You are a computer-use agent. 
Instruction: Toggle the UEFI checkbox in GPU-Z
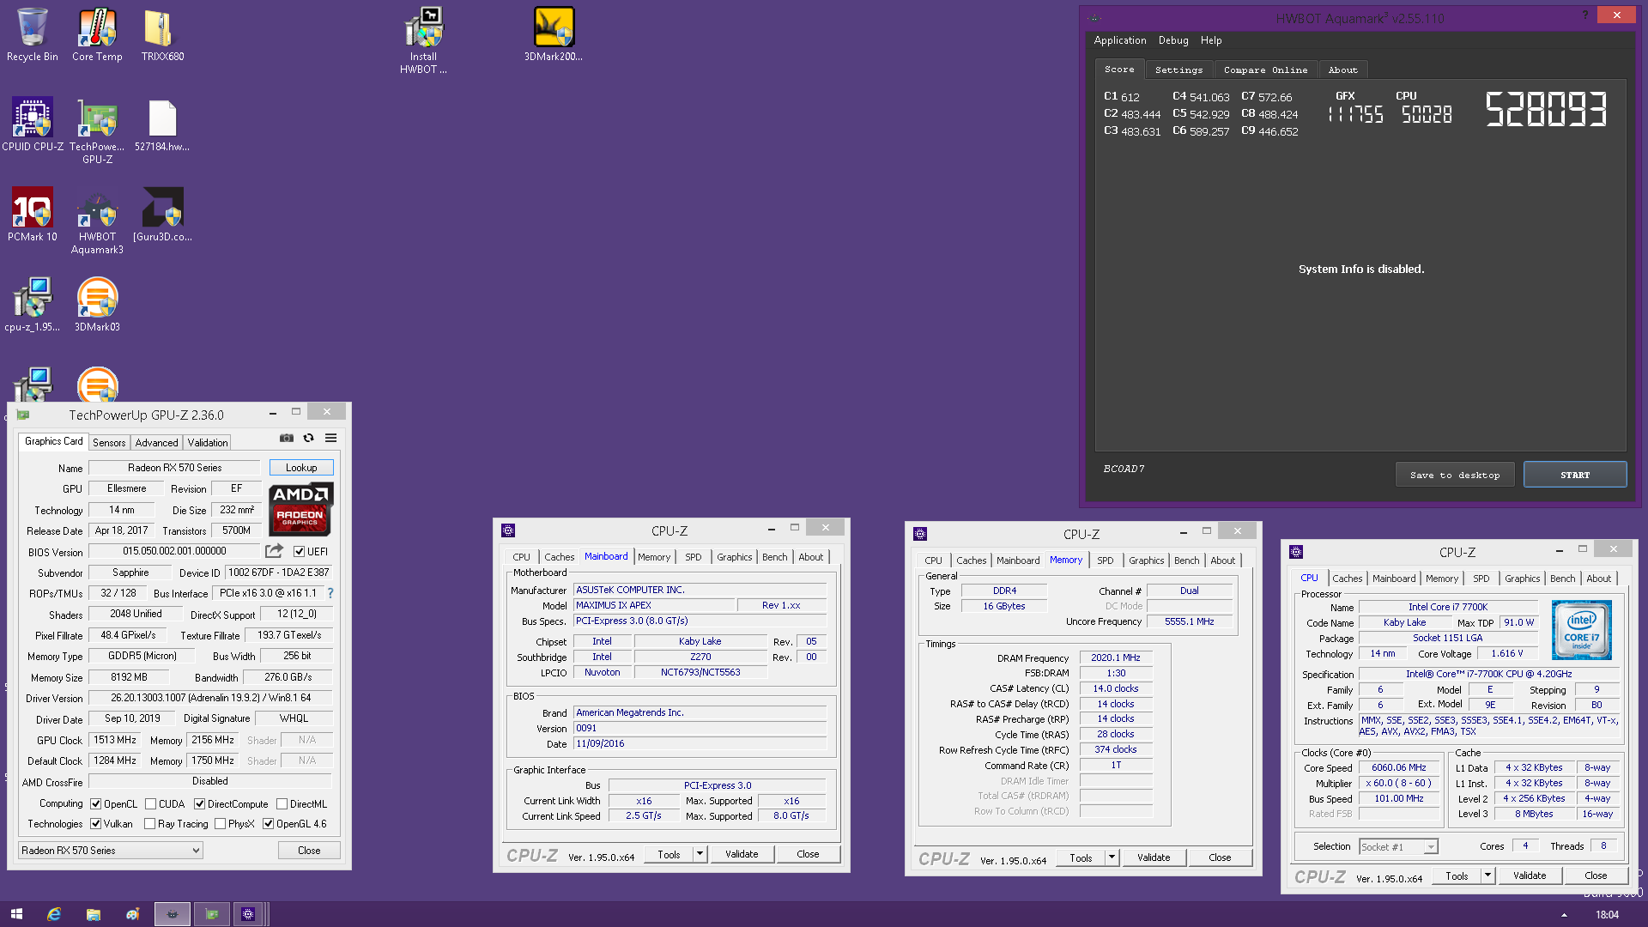299,552
